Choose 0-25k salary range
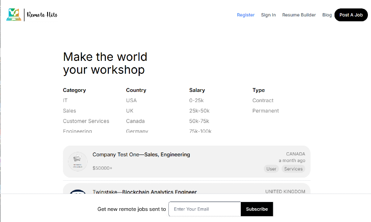The image size is (371, 222). (196, 100)
